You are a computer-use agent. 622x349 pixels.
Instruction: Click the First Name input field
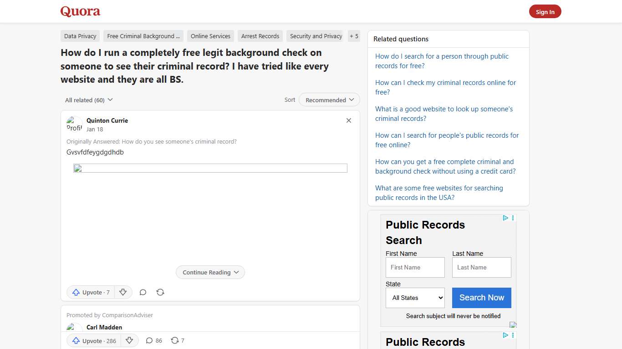tap(415, 267)
